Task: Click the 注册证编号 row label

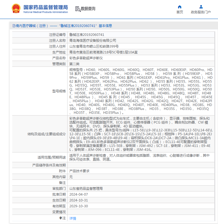Action: pyautogui.click(x=57, y=35)
